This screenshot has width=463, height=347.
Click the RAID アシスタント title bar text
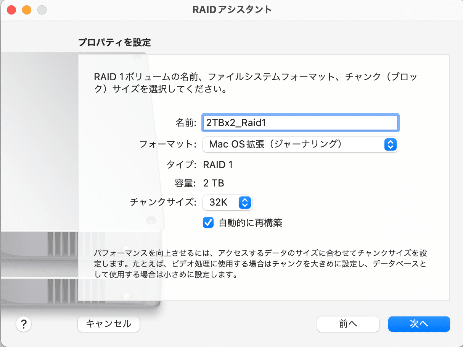231,10
